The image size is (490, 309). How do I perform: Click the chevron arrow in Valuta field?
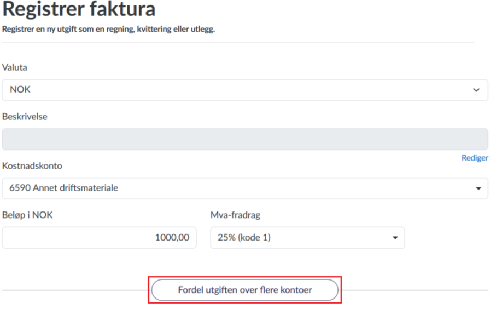coord(476,90)
